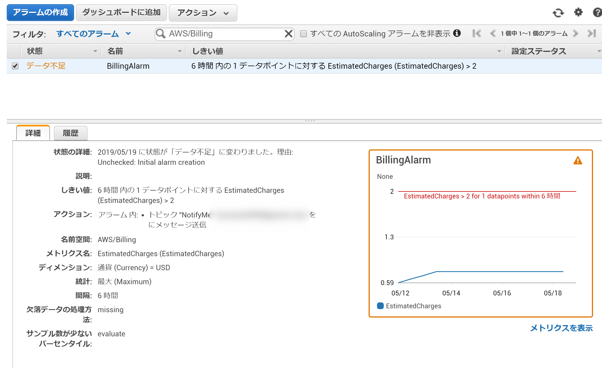Click the EstimatedCharges legend label
Image resolution: width=602 pixels, height=368 pixels.
[413, 306]
